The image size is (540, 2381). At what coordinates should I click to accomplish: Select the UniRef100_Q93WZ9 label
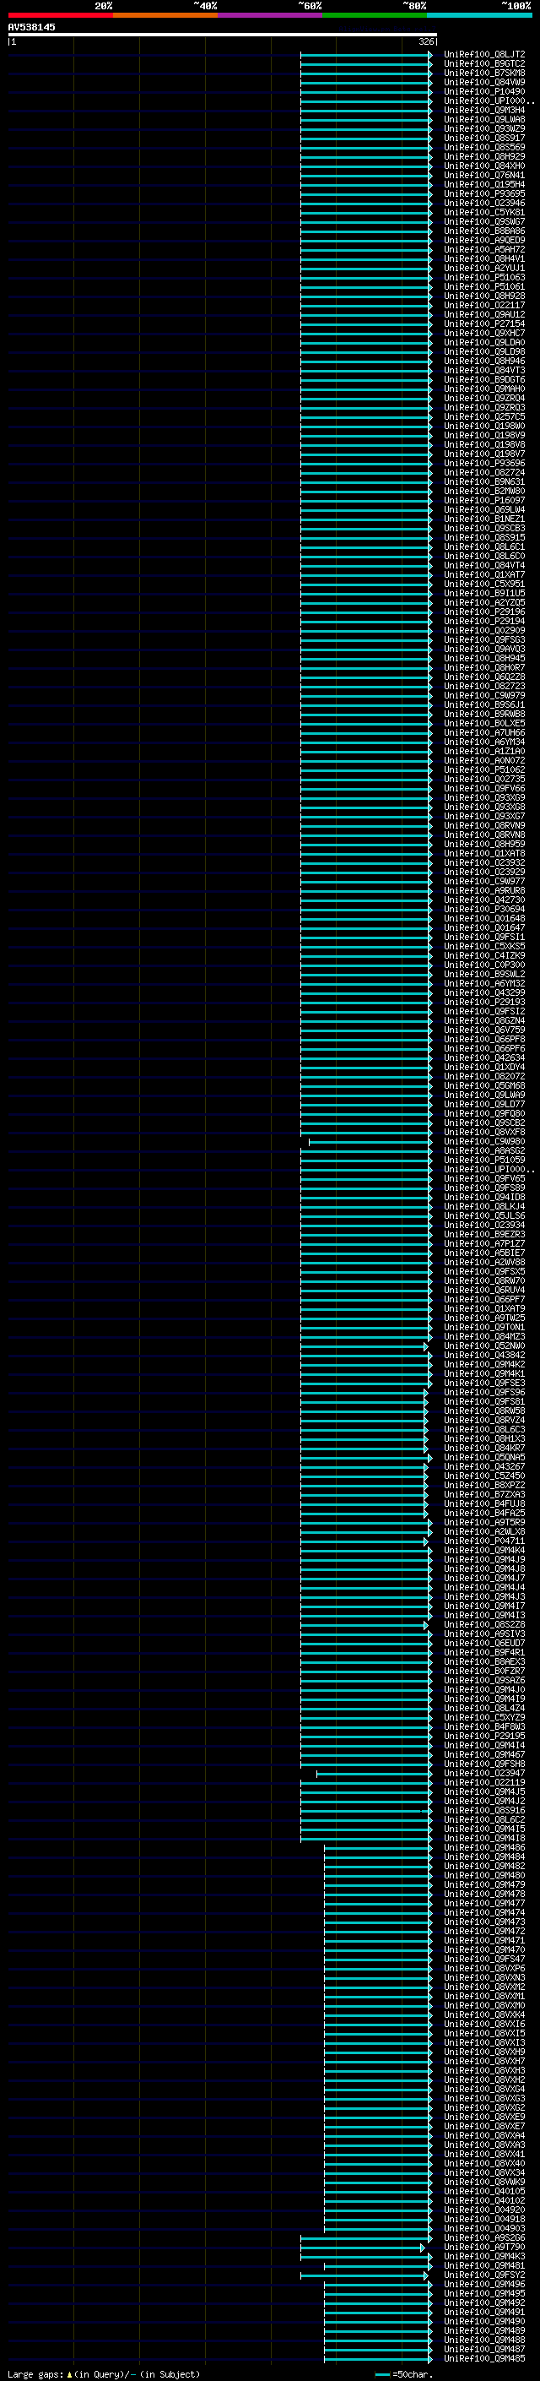(484, 128)
